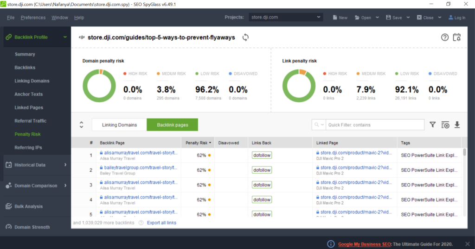The height and width of the screenshot is (249, 475).
Task: Dismiss the bottom banner with X
Action: pyautogui.click(x=468, y=244)
